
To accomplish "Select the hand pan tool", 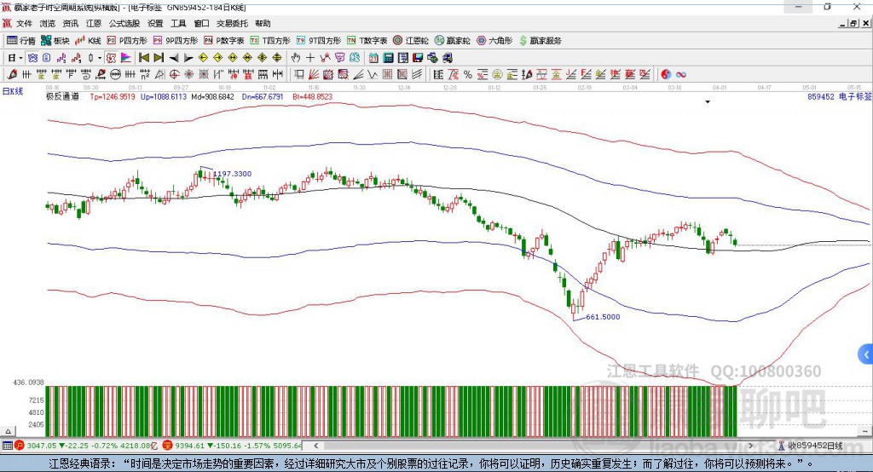I will [x=296, y=58].
